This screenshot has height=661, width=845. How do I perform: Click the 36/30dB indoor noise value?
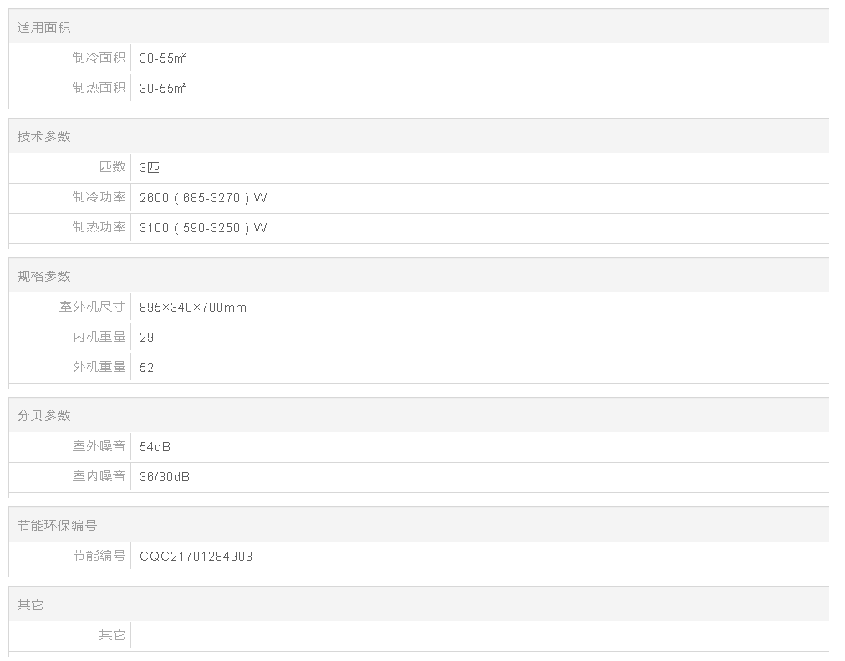[x=165, y=477]
